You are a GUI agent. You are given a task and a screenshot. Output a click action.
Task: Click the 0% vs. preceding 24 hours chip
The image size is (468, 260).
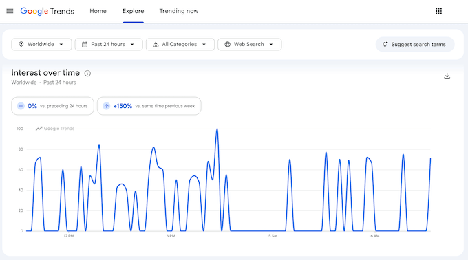[52, 106]
